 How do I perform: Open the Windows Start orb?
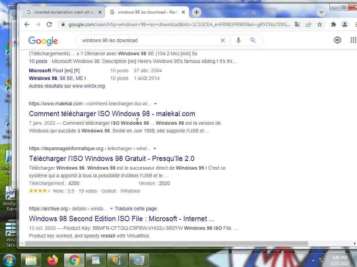coord(9,260)
